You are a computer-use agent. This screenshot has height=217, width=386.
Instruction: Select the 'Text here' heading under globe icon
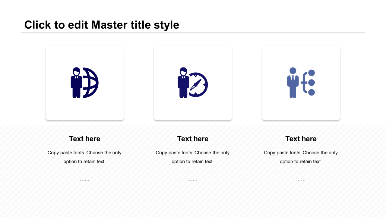click(x=85, y=139)
